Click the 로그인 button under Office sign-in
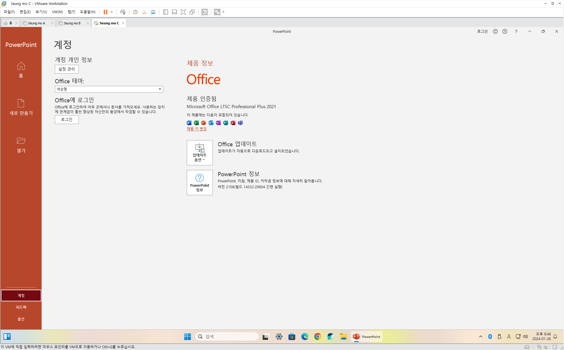564x350 pixels. pos(67,120)
